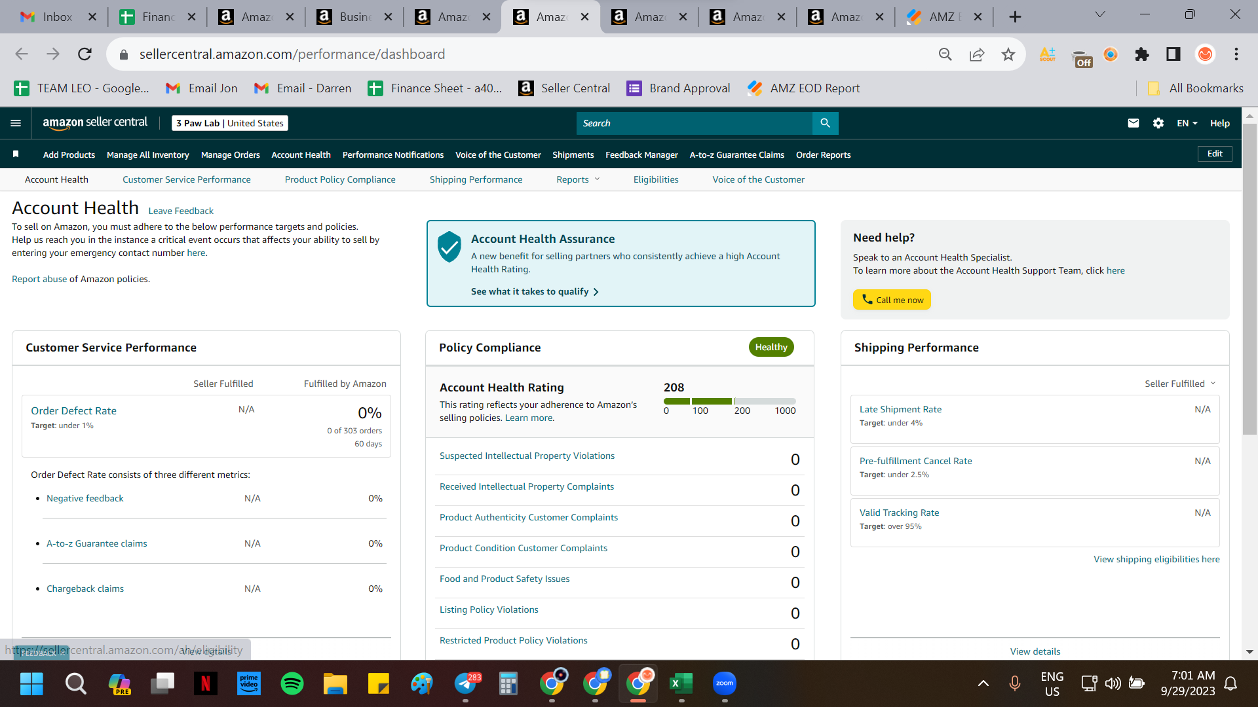The height and width of the screenshot is (707, 1258).
Task: Reload the page with the refresh icon
Action: [85, 54]
